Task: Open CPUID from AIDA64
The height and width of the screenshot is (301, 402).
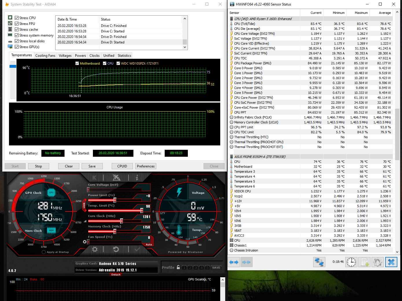Action: pyautogui.click(x=122, y=166)
